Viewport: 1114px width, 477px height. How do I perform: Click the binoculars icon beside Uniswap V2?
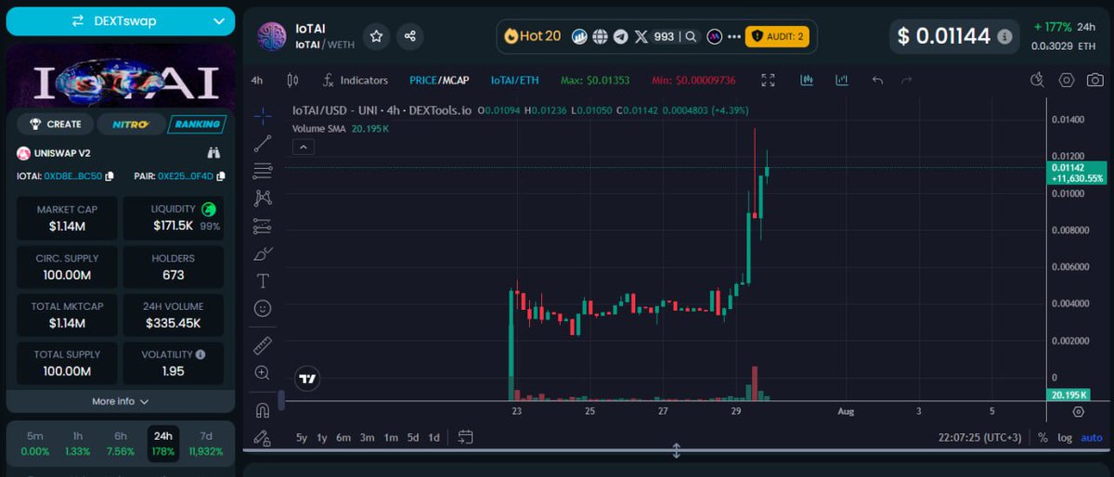pos(213,152)
